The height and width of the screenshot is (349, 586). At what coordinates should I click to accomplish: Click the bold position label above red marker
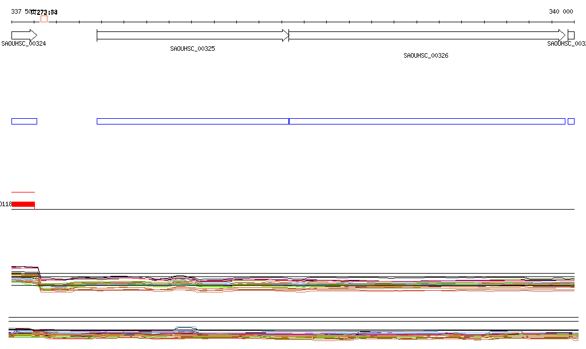pos(44,13)
